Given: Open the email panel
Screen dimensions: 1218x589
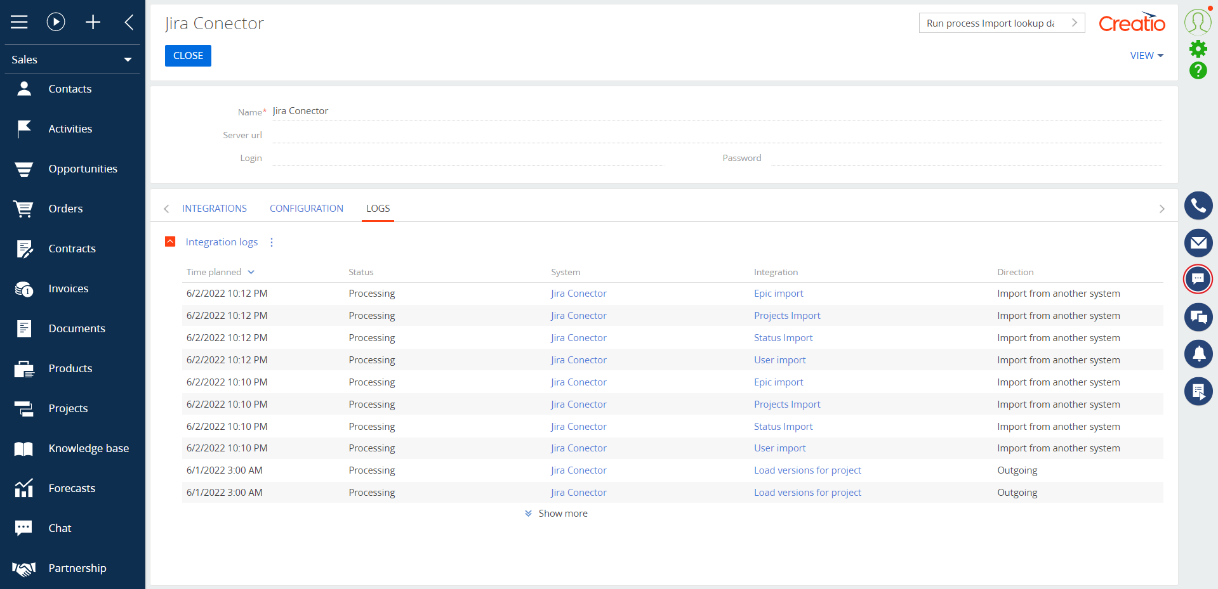Looking at the screenshot, I should pyautogui.click(x=1198, y=243).
